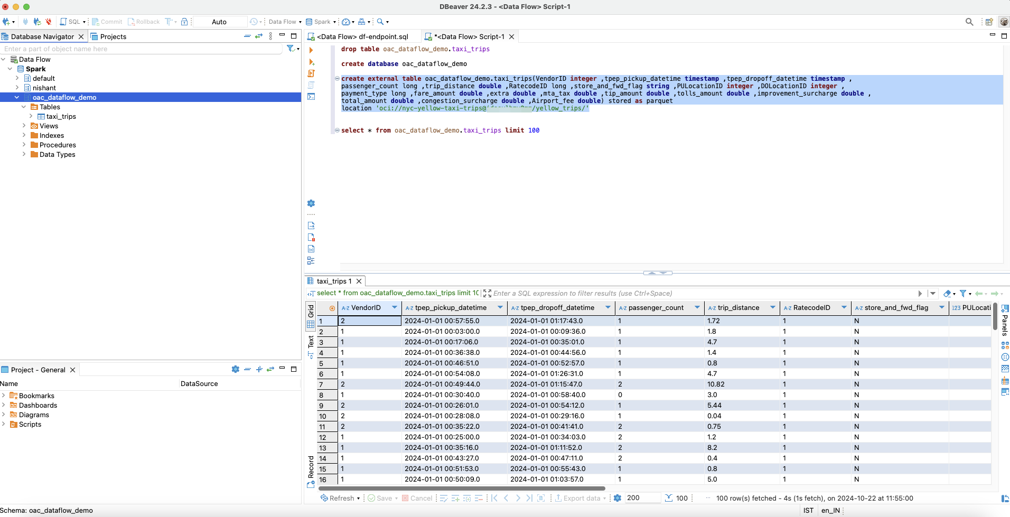Switch results view to Grid mode
This screenshot has height=517, width=1010.
tap(311, 317)
